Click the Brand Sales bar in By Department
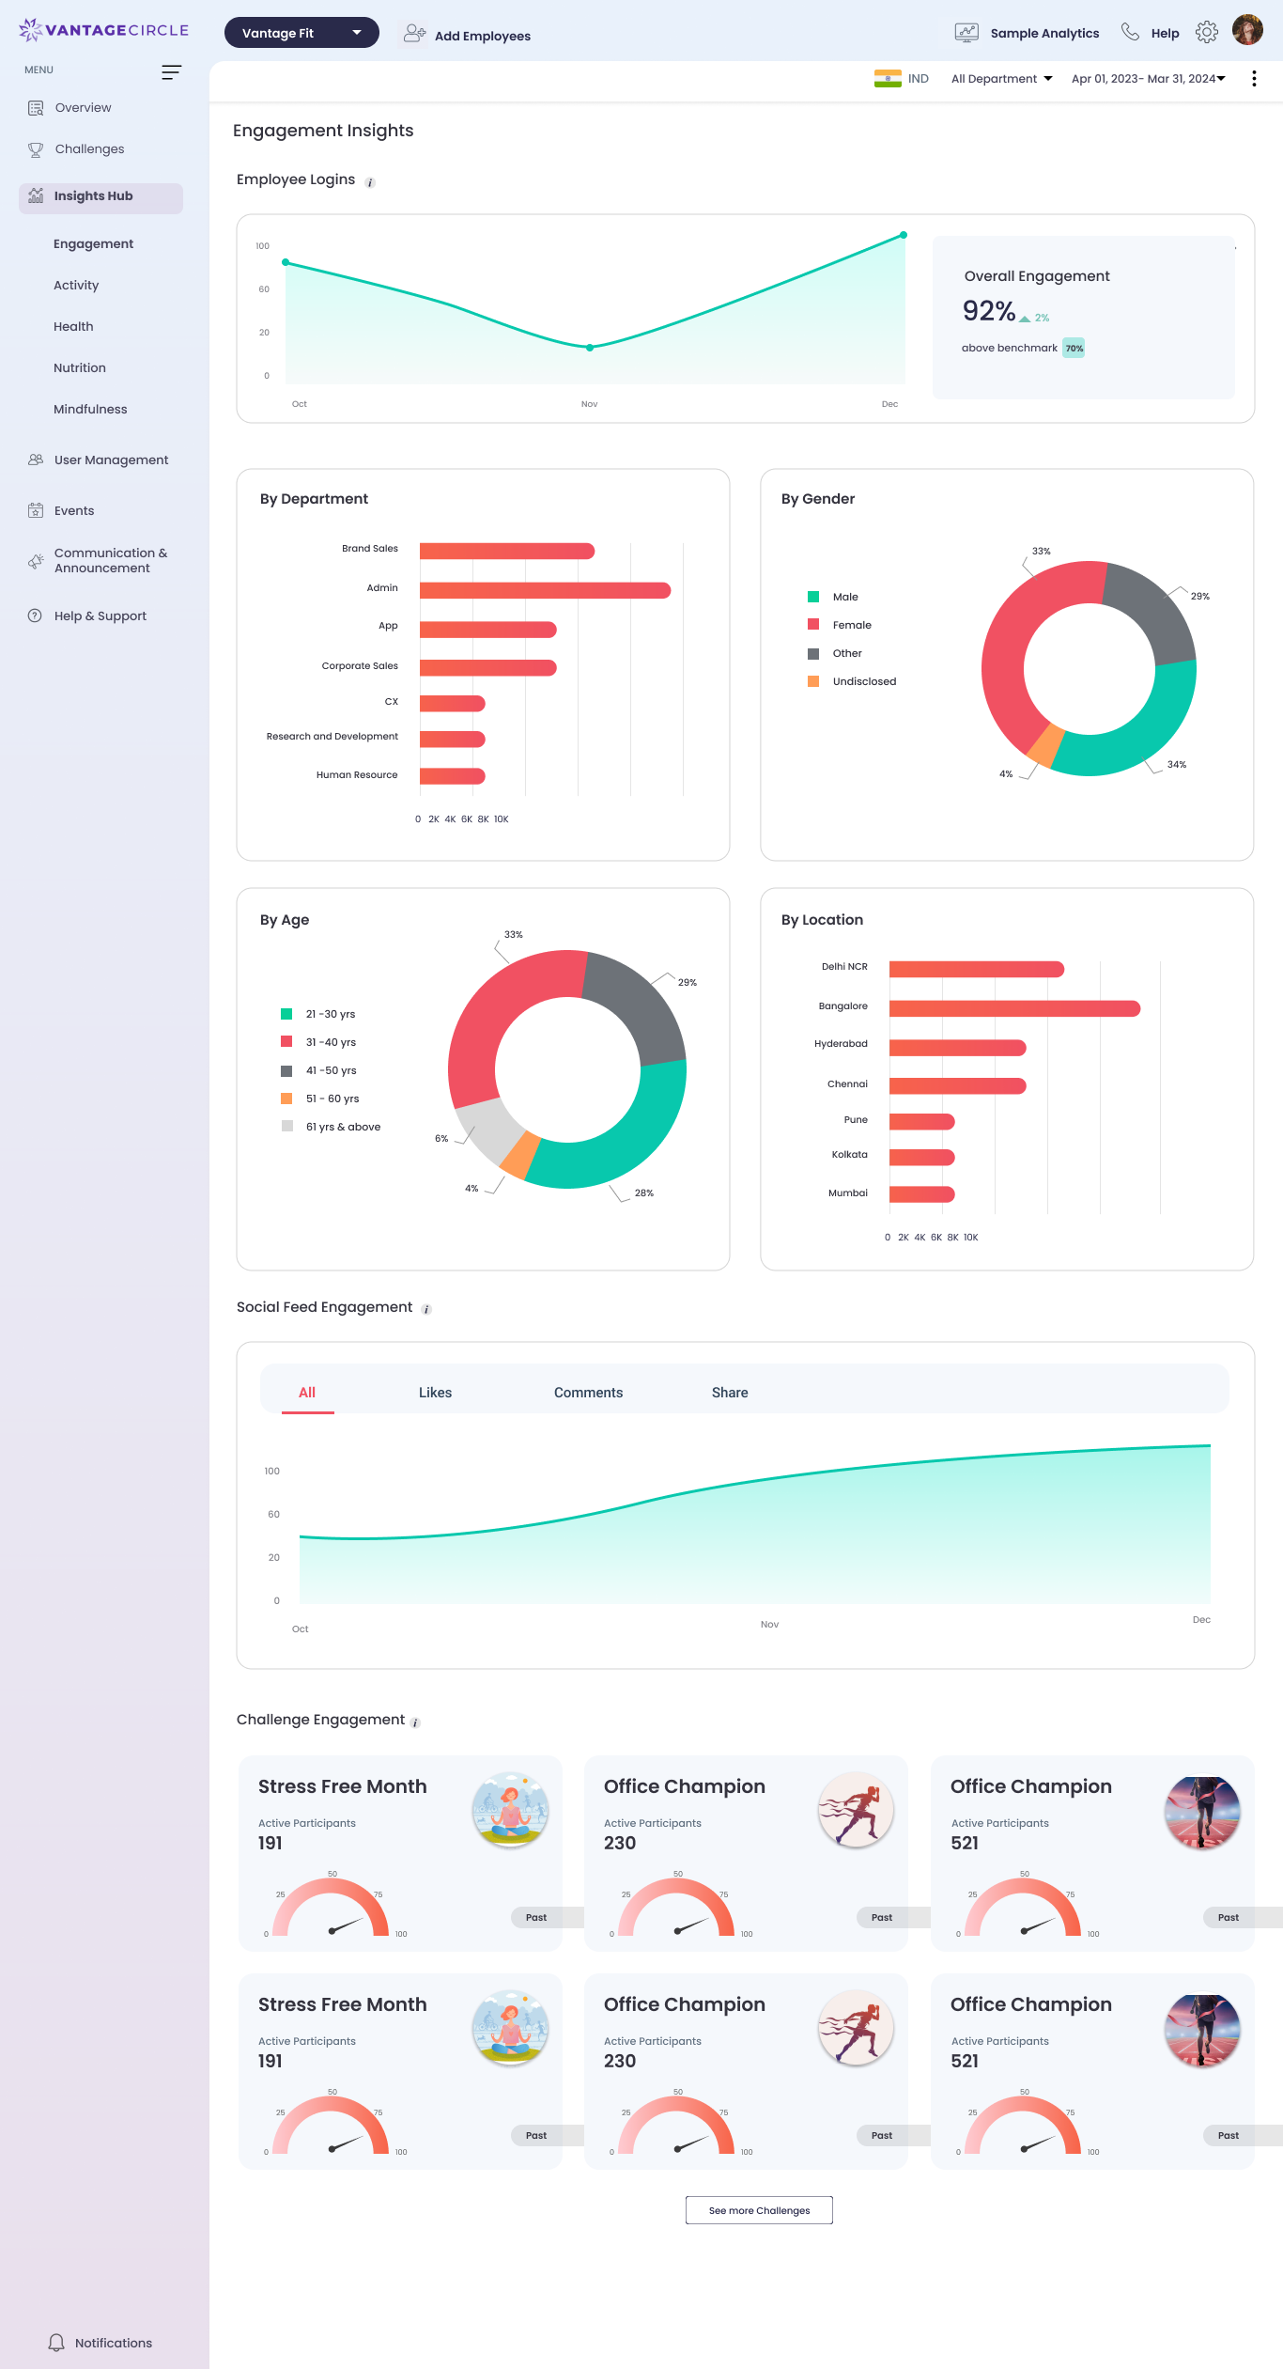The height and width of the screenshot is (2369, 1283). (x=507, y=551)
